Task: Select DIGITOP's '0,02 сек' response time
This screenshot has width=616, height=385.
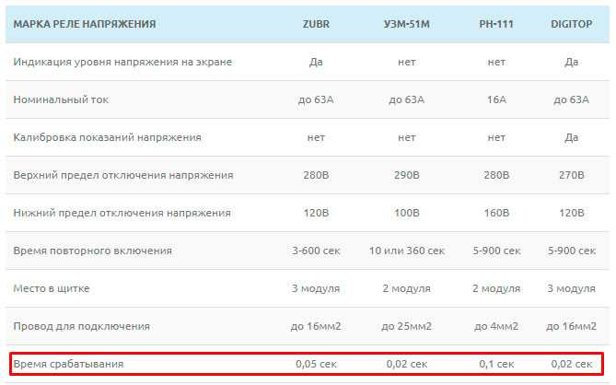Action: (x=571, y=364)
